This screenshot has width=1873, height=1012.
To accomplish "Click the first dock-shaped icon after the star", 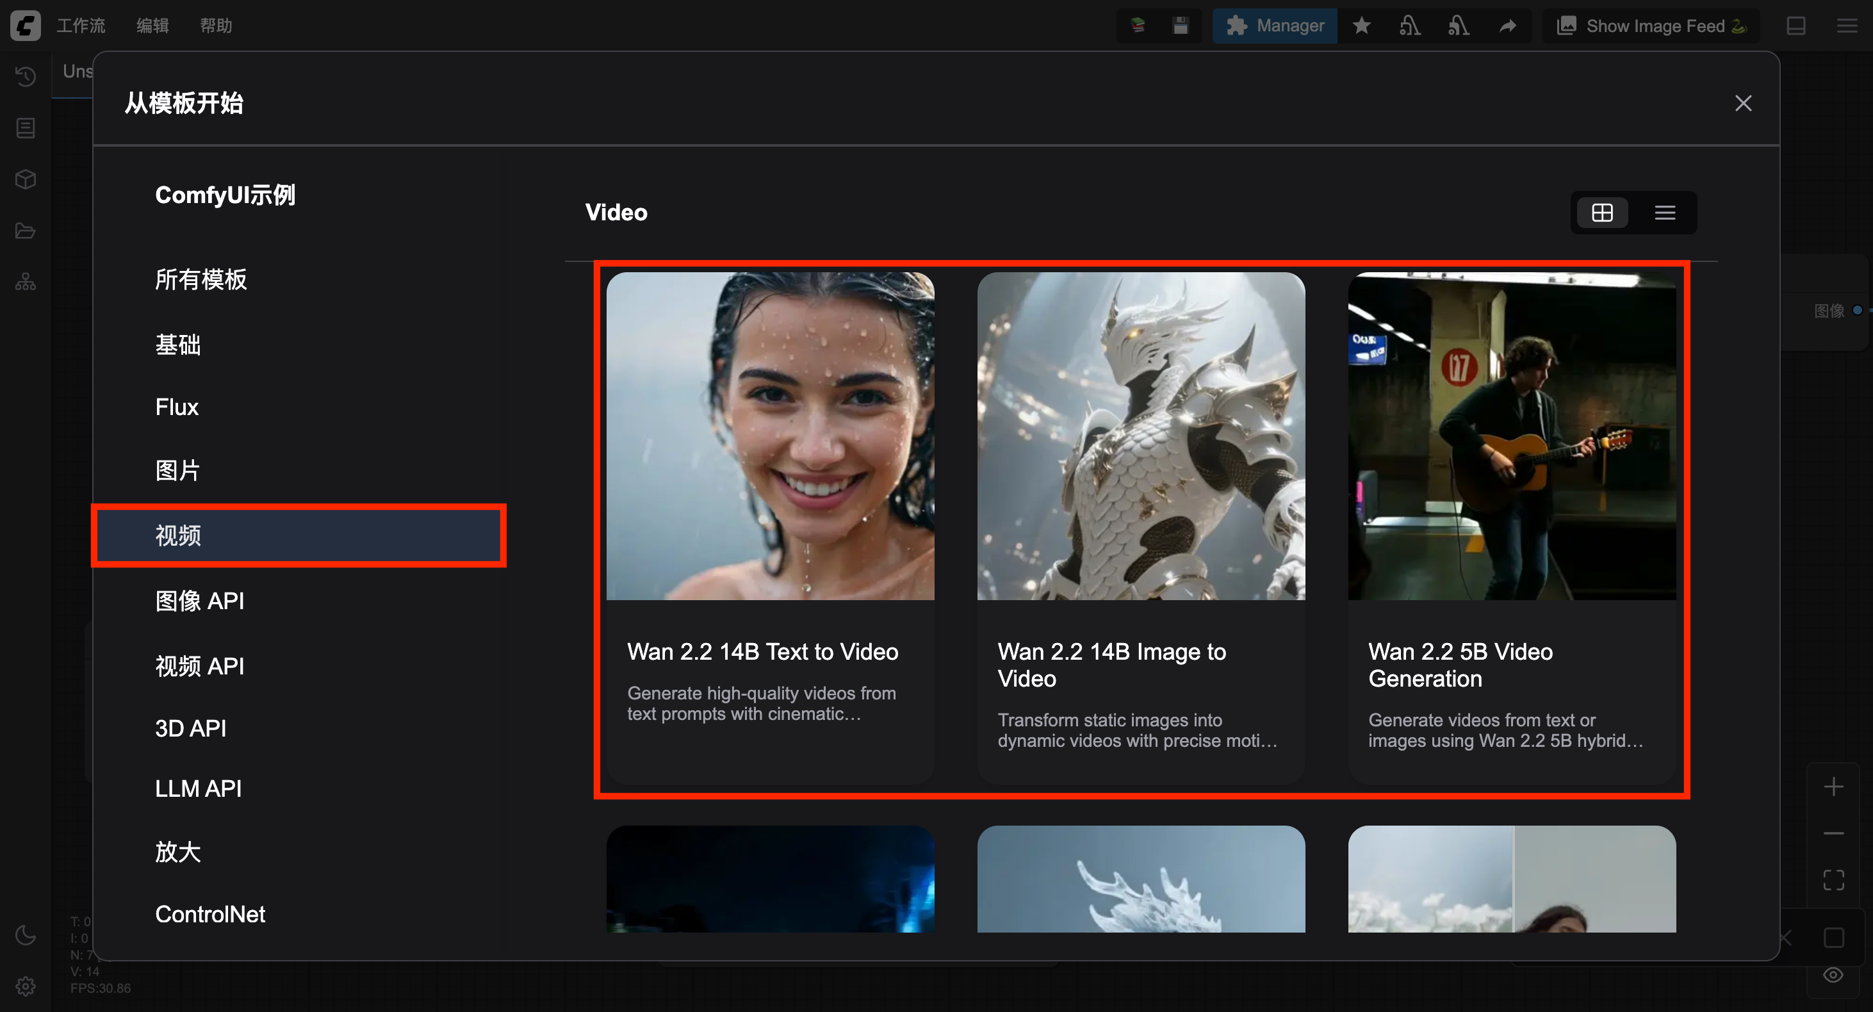I will tap(1410, 26).
